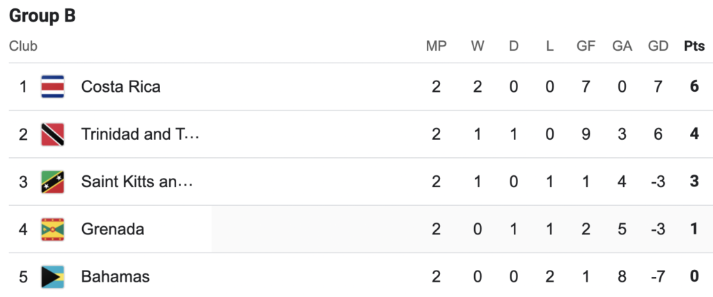Click the GD column header
Viewport: 713px width, 297px height.
point(658,47)
